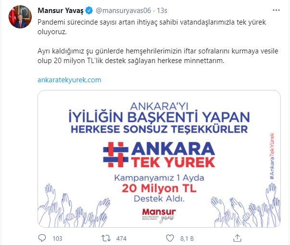This screenshot has height=245, width=290.
Task: Click the 13s timestamp
Action: (x=162, y=11)
